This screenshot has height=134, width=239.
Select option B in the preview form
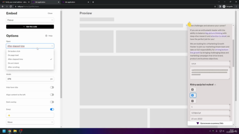[193, 95]
